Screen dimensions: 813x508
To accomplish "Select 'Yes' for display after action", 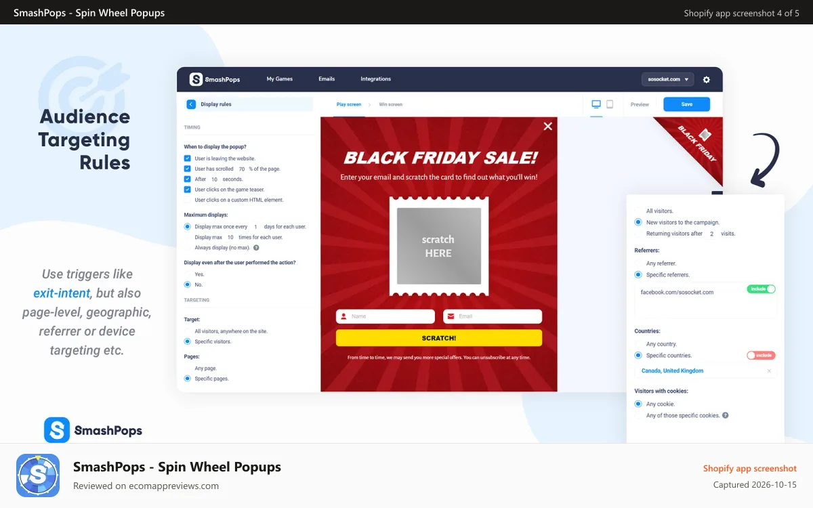I will pyautogui.click(x=188, y=274).
